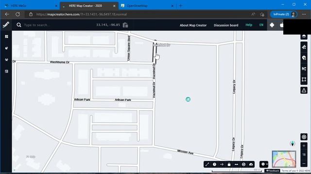Screen dimensions: 311x174
Task: Zoom in with the plus button
Action: [x=304, y=146]
